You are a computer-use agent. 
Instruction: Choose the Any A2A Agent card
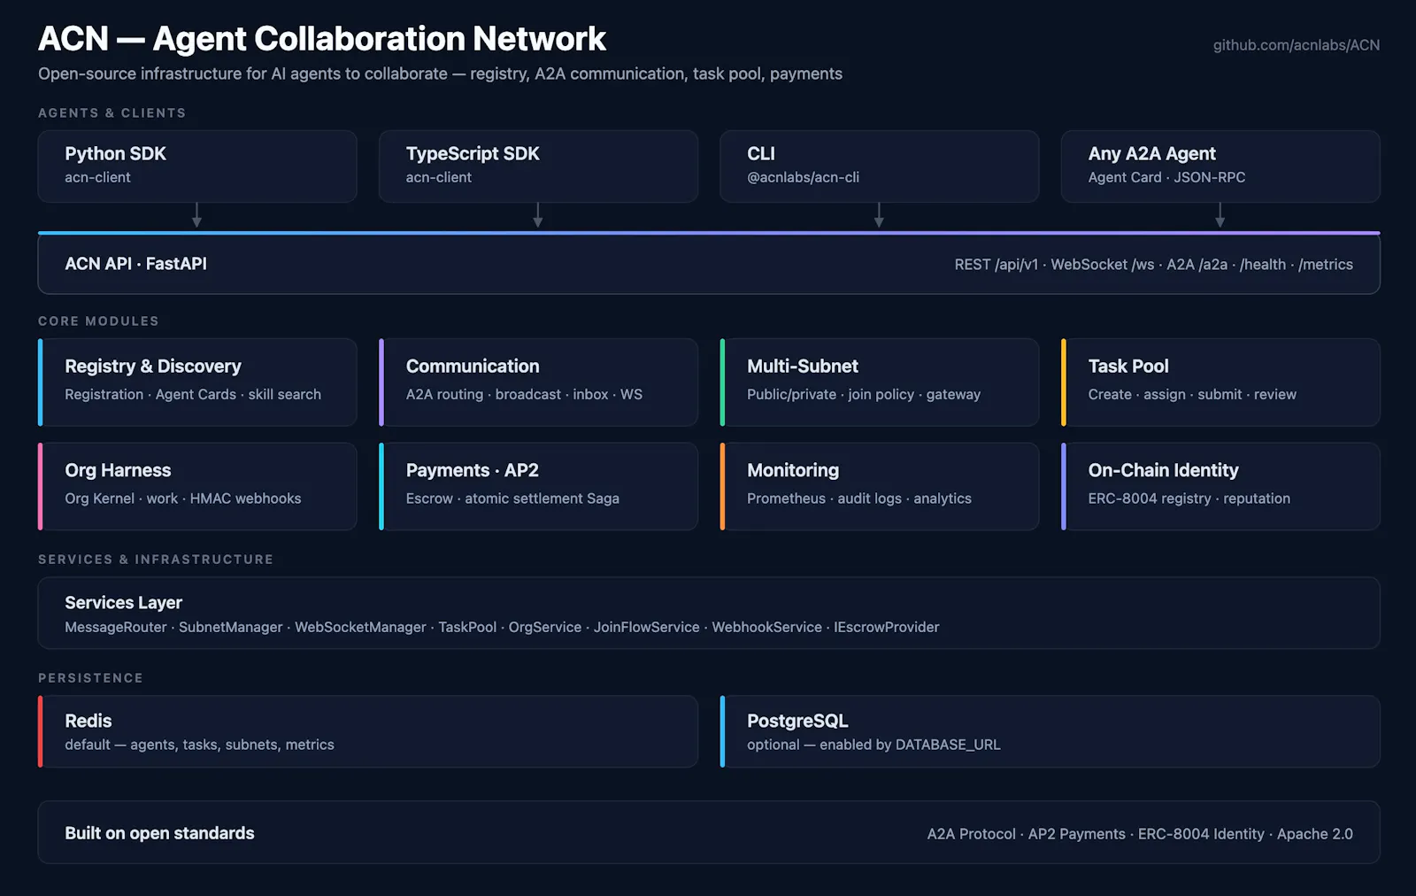click(x=1220, y=166)
